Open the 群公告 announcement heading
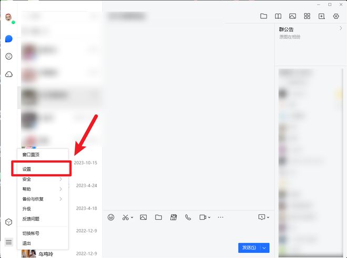Screen dimensions: 347x258 click(x=286, y=29)
